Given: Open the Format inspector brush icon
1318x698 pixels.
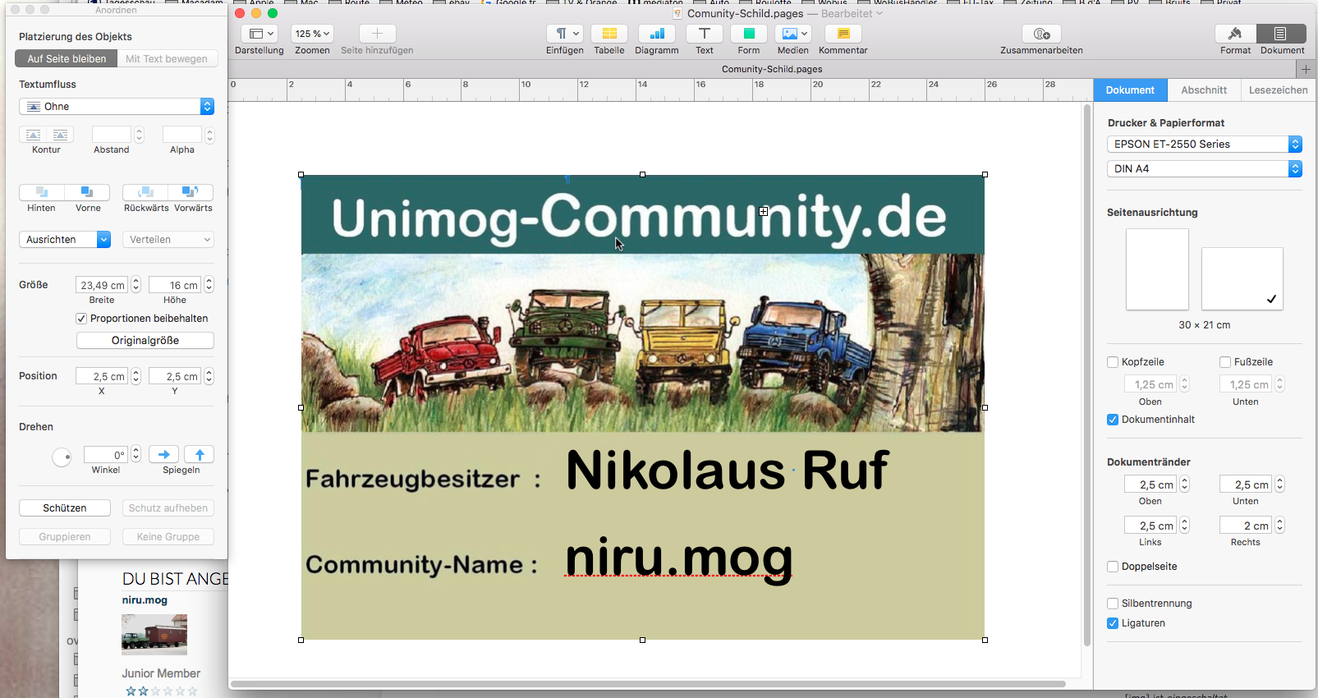Looking at the screenshot, I should point(1235,34).
